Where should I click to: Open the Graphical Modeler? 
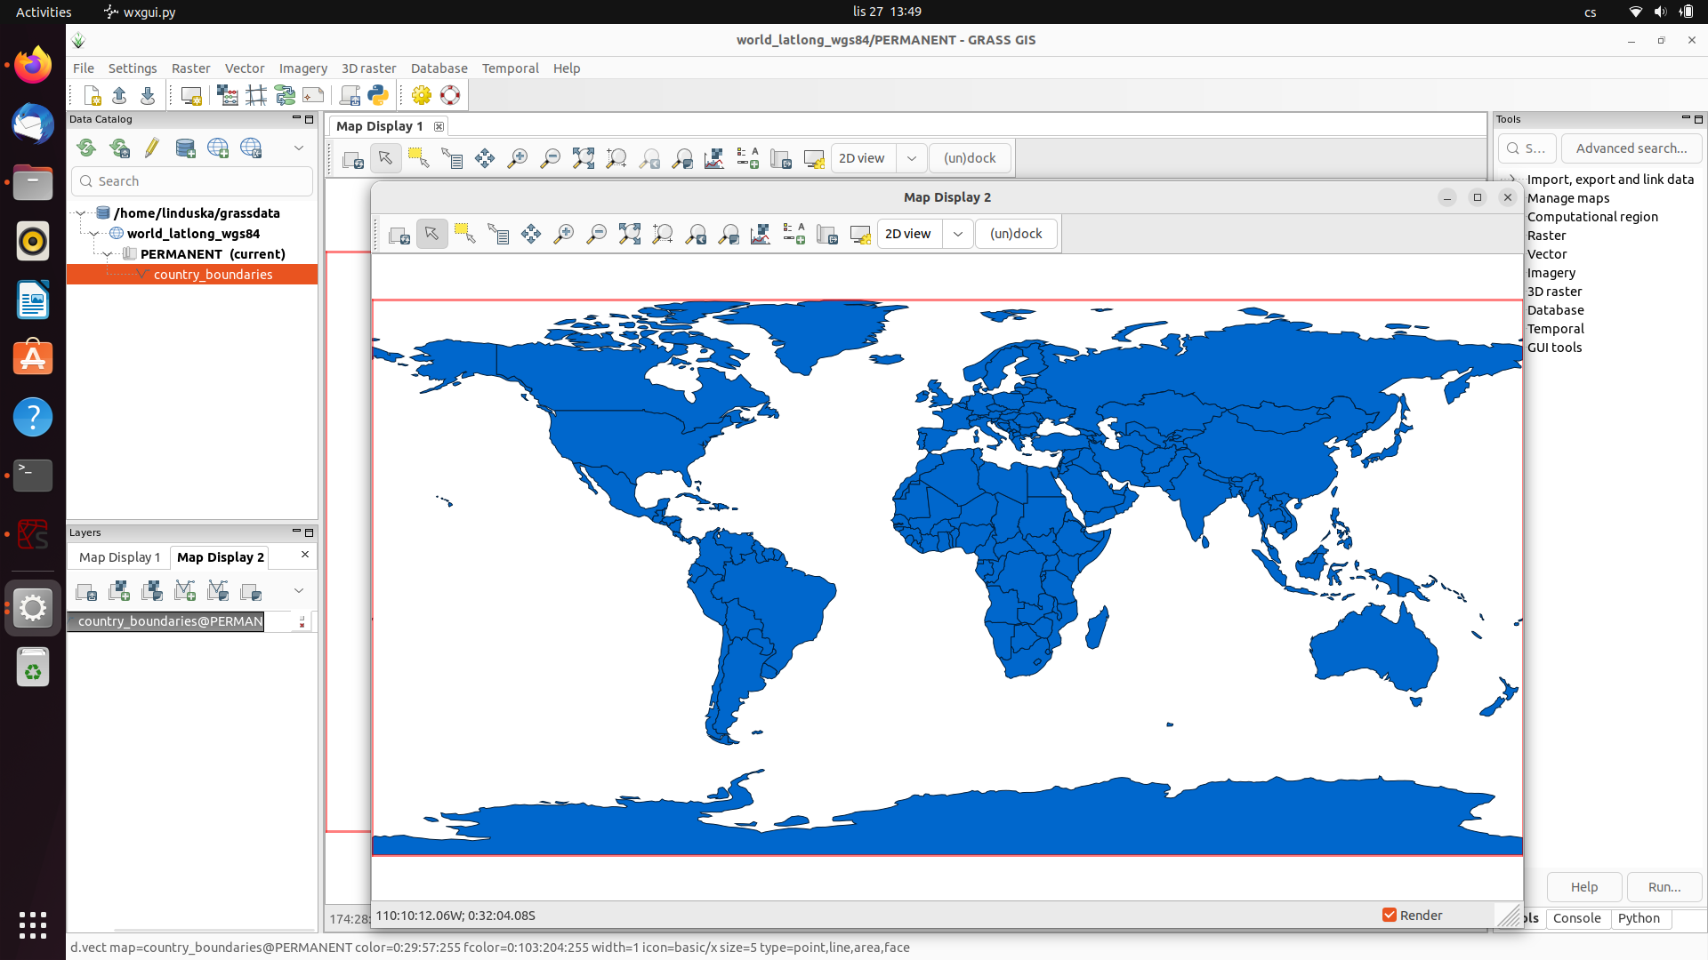(x=284, y=95)
